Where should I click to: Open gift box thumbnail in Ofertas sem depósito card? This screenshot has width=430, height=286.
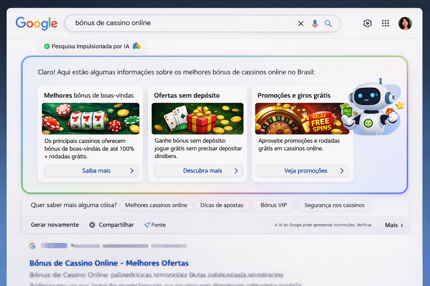pos(198,119)
